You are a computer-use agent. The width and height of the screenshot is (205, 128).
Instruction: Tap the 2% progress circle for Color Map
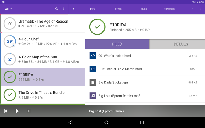point(10,59)
